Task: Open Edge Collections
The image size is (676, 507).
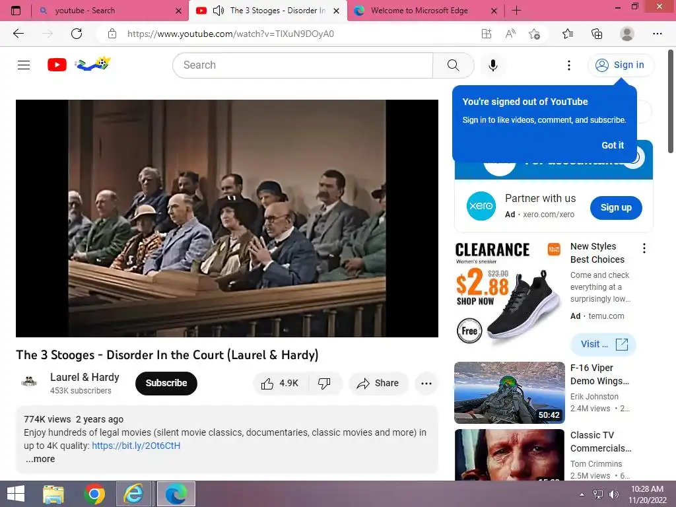Action: pyautogui.click(x=597, y=34)
